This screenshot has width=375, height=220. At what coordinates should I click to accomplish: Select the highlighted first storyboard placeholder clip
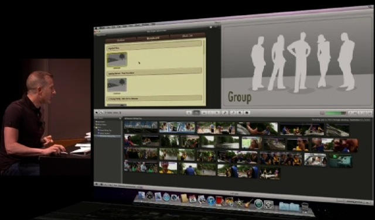click(x=117, y=59)
